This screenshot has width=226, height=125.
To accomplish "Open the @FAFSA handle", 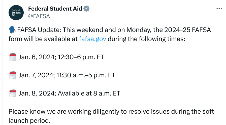I will pyautogui.click(x=39, y=16).
